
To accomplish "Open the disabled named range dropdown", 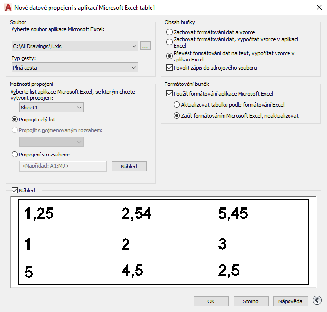I will pyautogui.click(x=51, y=142).
